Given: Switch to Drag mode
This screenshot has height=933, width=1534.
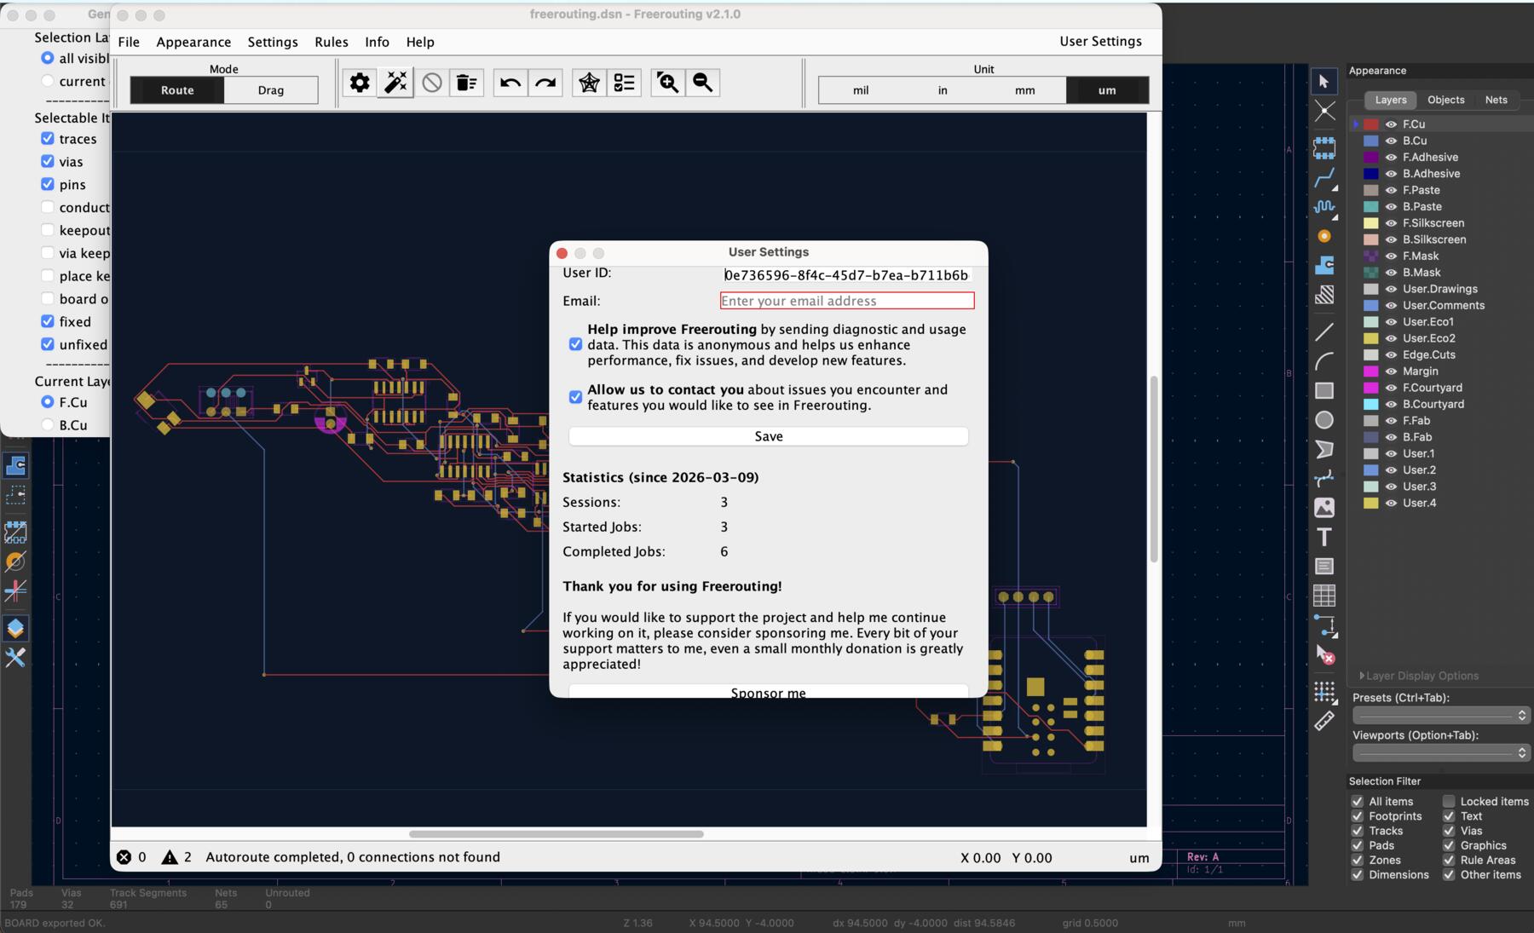Looking at the screenshot, I should coord(271,90).
